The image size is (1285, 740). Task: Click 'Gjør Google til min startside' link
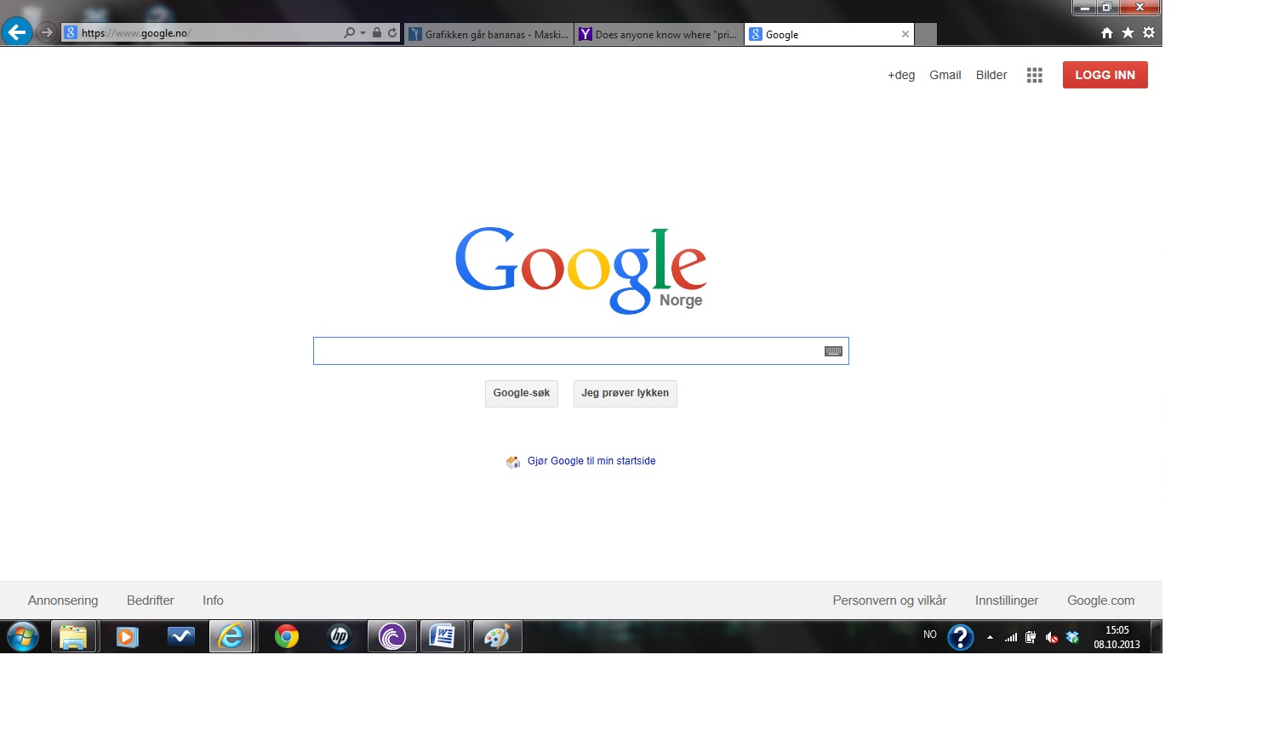click(x=591, y=461)
